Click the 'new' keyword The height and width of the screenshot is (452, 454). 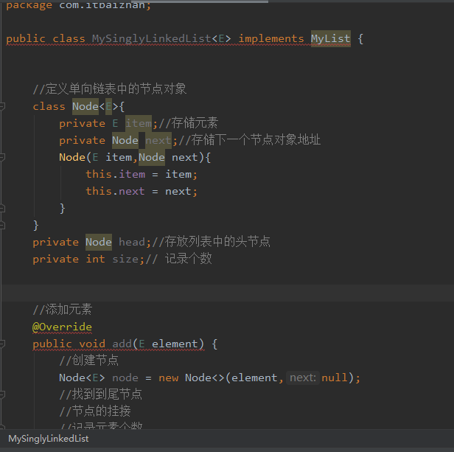click(x=169, y=378)
